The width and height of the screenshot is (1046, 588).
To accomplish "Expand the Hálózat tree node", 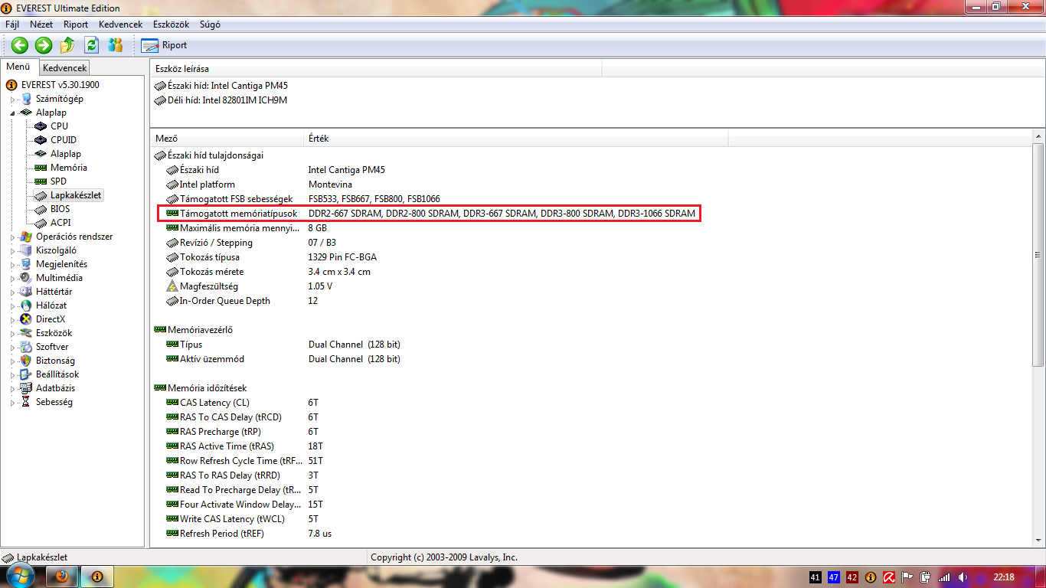I will pos(12,305).
